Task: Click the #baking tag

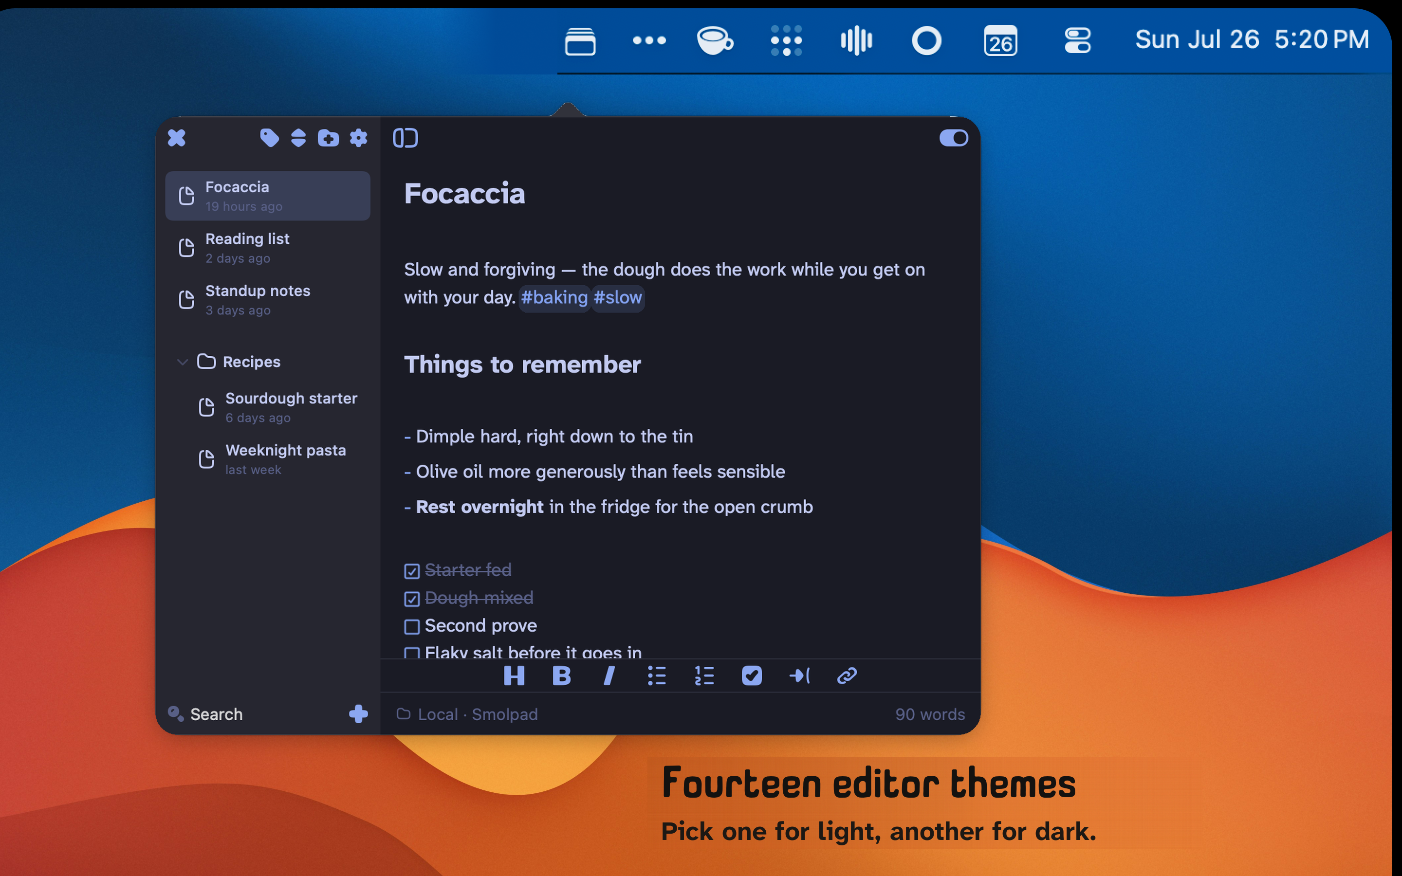Action: pos(554,298)
